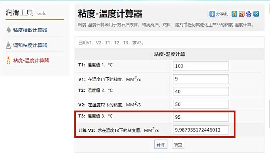The image size is (270, 162).
Task: Click the V1: 在温度T1下的粘度 label
Action: tap(110, 79)
